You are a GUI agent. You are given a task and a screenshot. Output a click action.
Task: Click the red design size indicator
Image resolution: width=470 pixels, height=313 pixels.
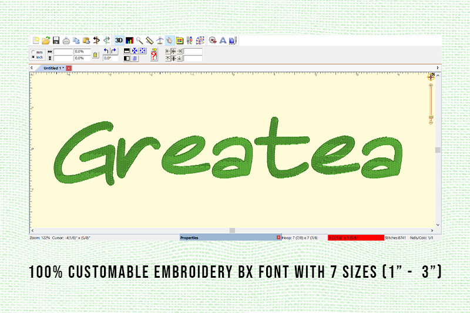pos(356,238)
